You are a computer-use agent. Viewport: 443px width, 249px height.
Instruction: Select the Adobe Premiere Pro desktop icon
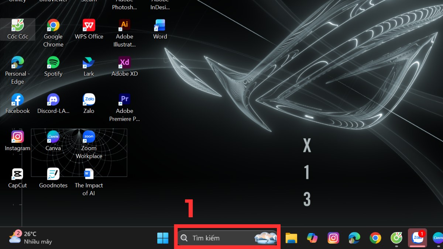point(125,107)
